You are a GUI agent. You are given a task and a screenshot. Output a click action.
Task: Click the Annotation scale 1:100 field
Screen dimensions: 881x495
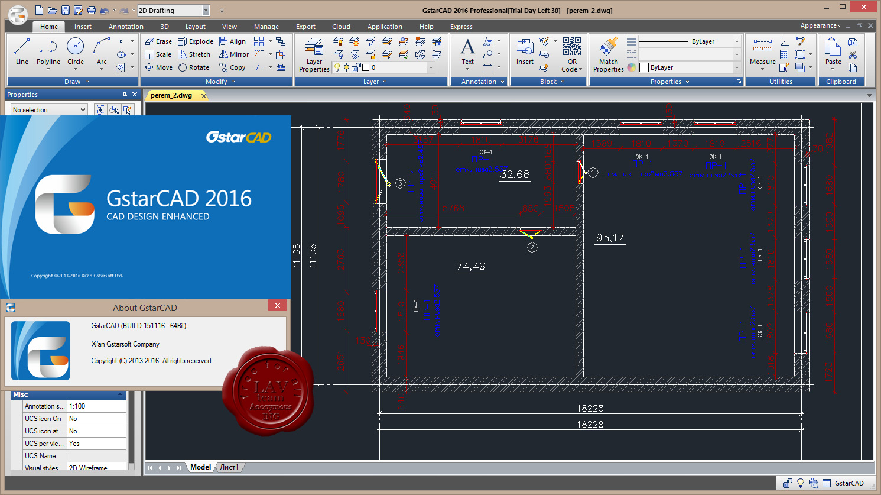click(96, 406)
